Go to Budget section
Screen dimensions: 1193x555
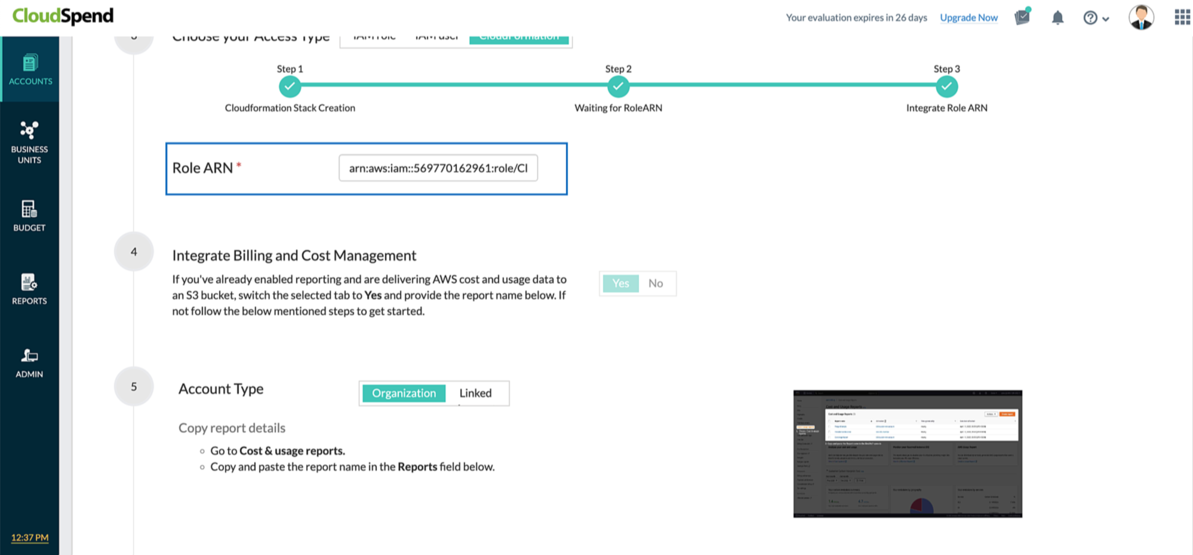29,215
